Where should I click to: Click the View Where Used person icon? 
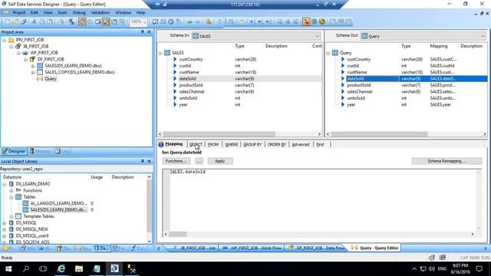click(179, 21)
